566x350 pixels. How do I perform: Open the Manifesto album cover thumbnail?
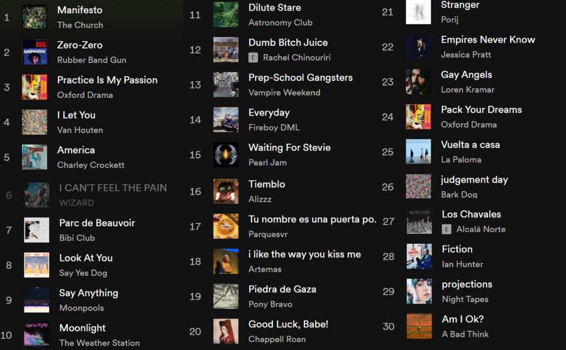34,17
